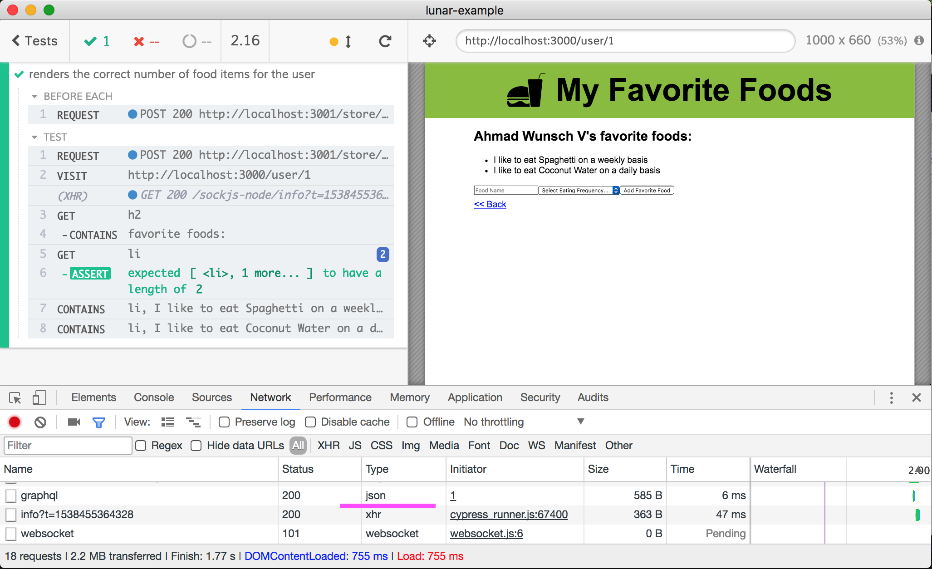Follow the << Back link
This screenshot has width=932, height=569.
[490, 204]
